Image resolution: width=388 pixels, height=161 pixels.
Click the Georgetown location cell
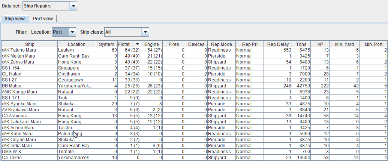pos(76,80)
